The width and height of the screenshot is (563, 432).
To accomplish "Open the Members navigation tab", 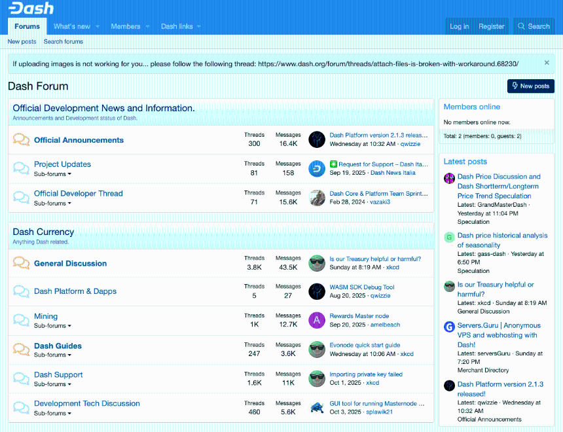I will 125,26.
